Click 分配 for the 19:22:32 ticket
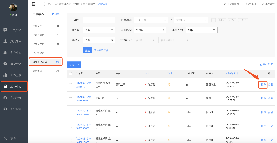277x143 pixels. tap(270, 85)
